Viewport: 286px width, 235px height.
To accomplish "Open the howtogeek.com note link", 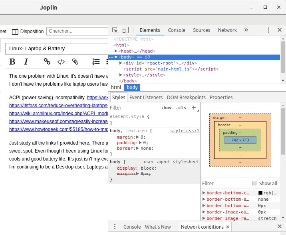I will (59, 129).
